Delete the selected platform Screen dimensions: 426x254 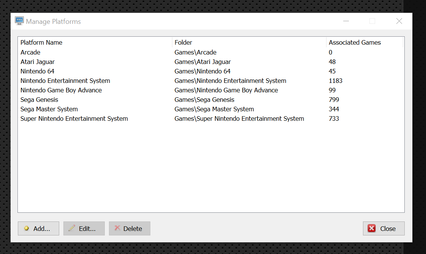pyautogui.click(x=129, y=228)
